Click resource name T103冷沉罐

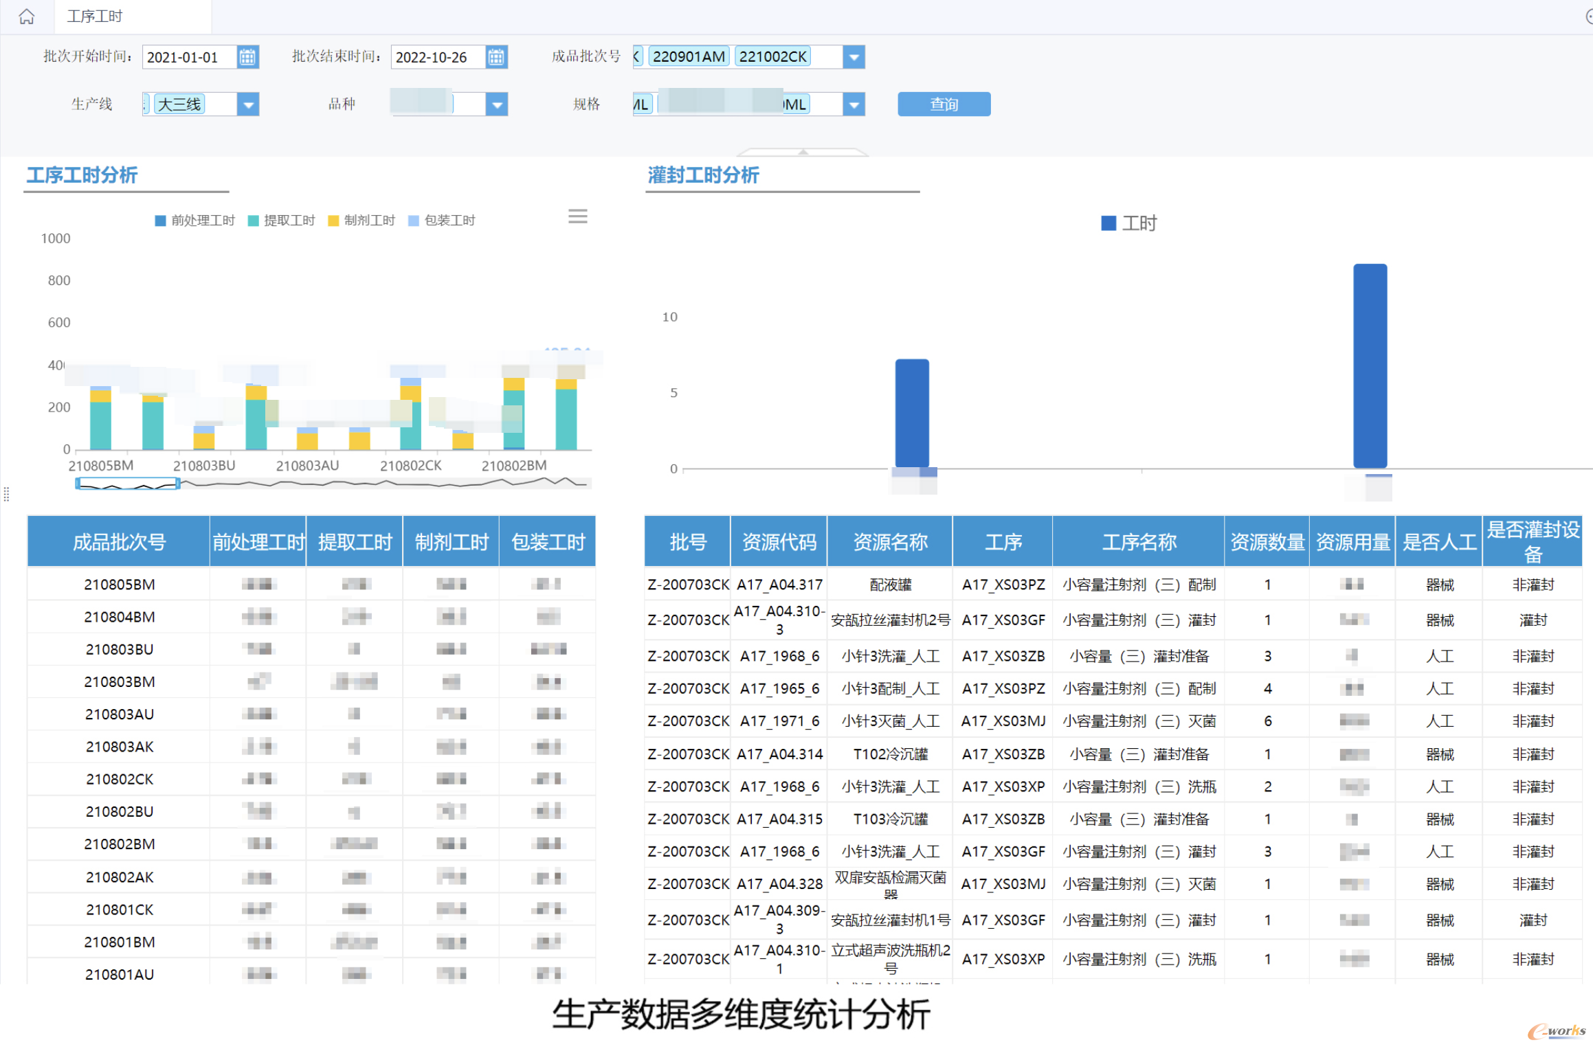coord(890,819)
